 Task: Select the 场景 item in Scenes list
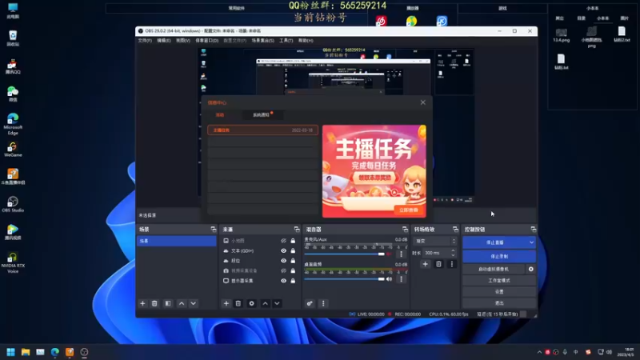coord(176,242)
